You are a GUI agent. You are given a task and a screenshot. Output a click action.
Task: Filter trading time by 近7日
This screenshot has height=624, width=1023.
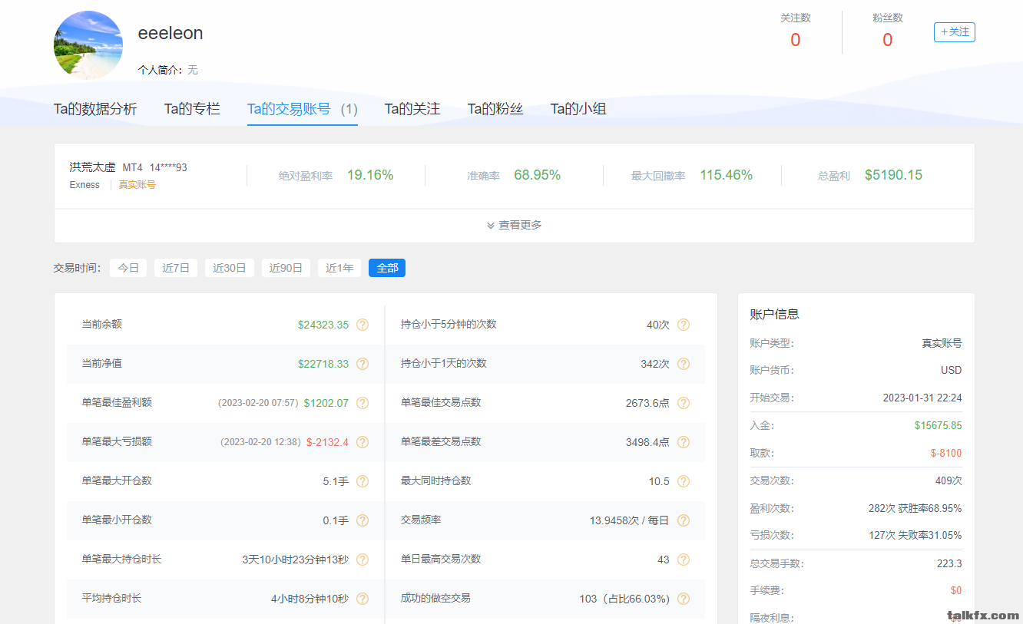[x=176, y=268]
